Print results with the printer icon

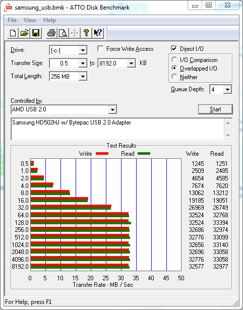tap(51, 33)
